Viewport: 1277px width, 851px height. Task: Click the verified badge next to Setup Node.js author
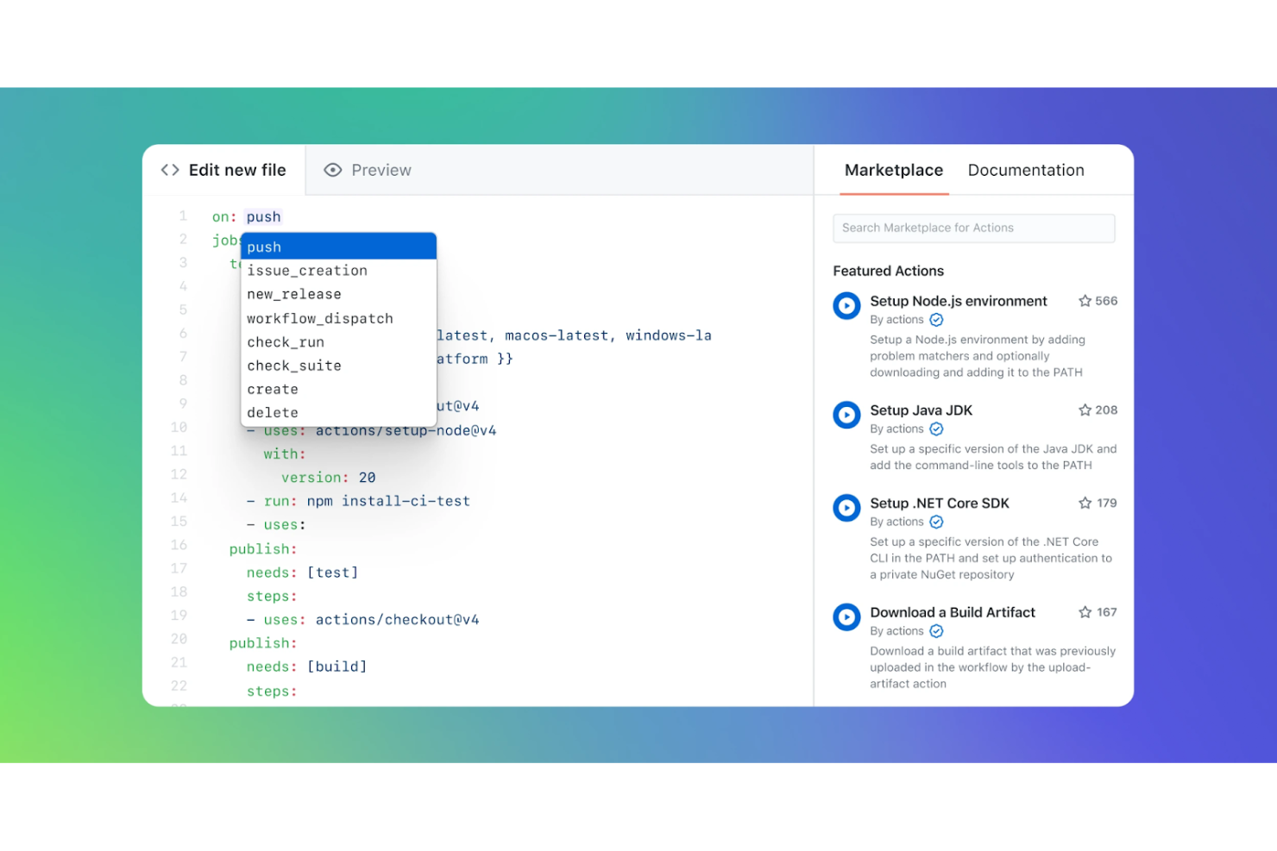pyautogui.click(x=936, y=319)
